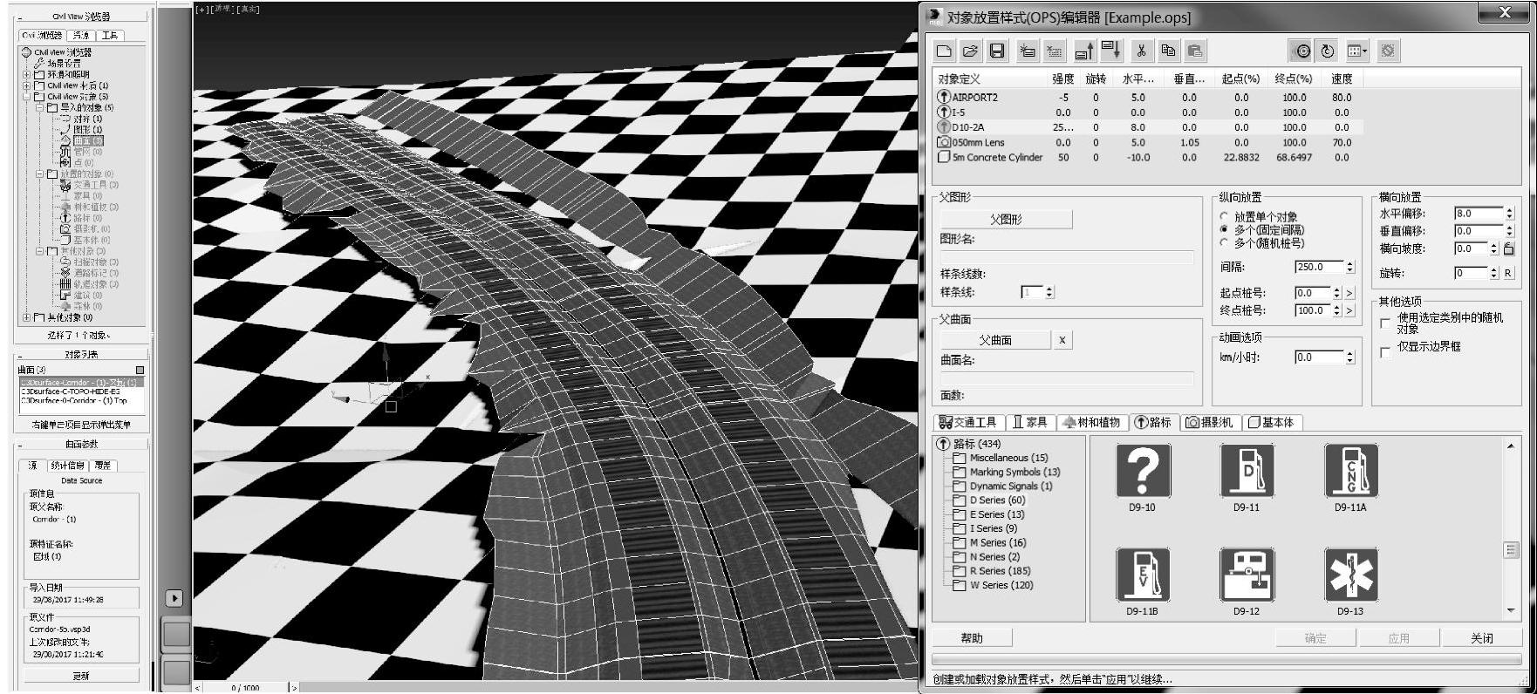Select the D9-12 trailer dump station sign
The height and width of the screenshot is (694, 1537).
tap(1247, 575)
